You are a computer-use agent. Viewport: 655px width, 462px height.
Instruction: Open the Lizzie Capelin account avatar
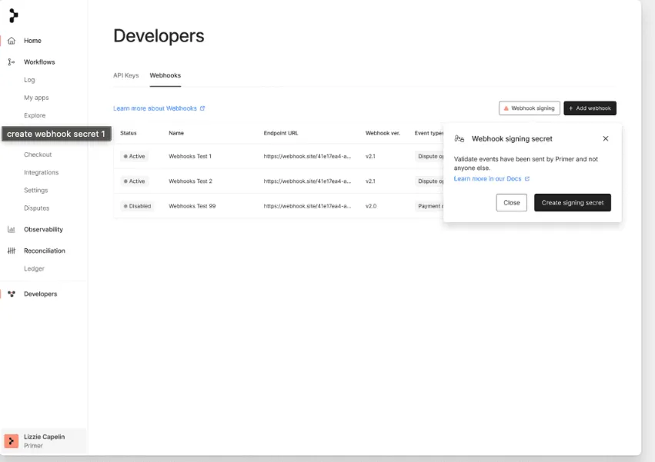[12, 441]
